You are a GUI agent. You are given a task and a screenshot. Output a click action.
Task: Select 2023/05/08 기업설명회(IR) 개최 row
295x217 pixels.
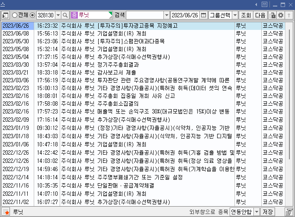click(143, 49)
